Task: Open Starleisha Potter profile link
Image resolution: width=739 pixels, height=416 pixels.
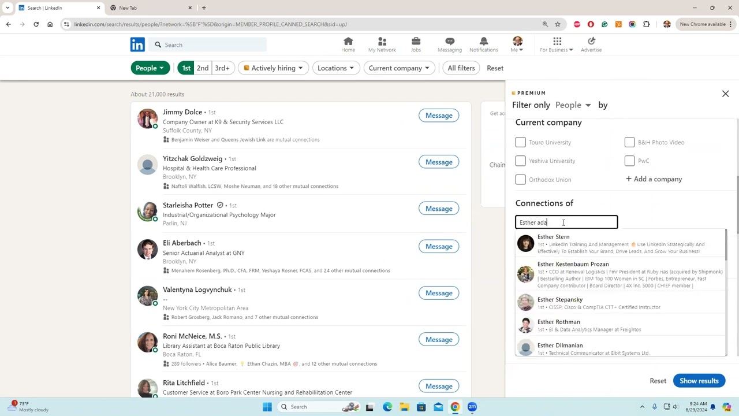Action: tap(188, 205)
